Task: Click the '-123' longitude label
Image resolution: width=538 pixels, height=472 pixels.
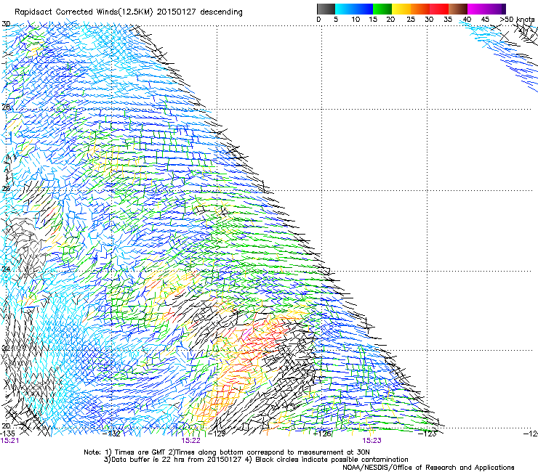Action: tap(427, 434)
